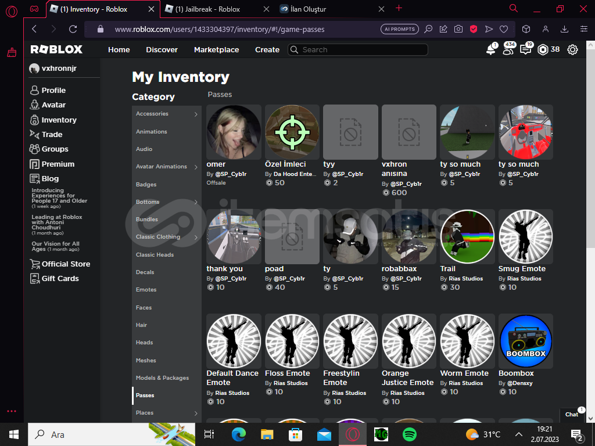The width and height of the screenshot is (595, 446).
Task: Open sidebar setup three dots
Action: (12, 411)
